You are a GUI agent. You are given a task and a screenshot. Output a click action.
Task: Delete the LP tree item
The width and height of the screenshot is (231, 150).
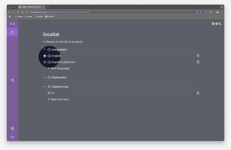click(198, 93)
